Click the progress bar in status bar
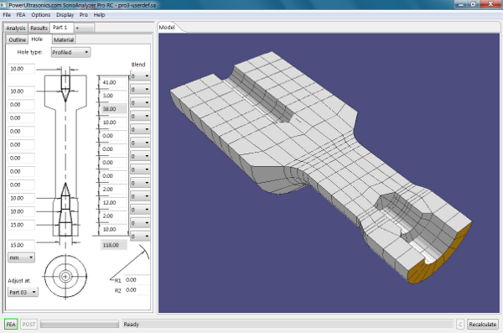Screen dimensions: 503x333 pos(80,324)
